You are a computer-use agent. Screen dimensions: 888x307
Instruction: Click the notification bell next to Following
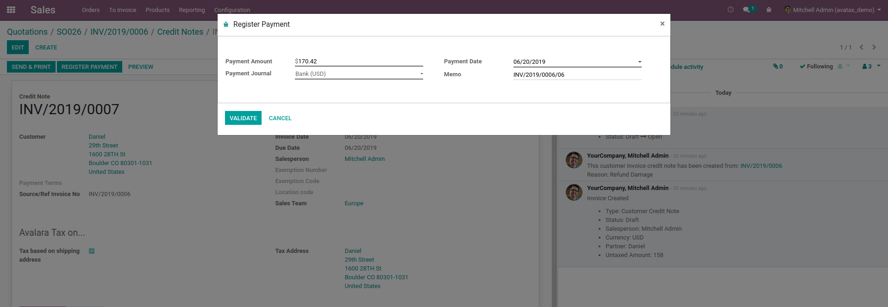(x=840, y=67)
